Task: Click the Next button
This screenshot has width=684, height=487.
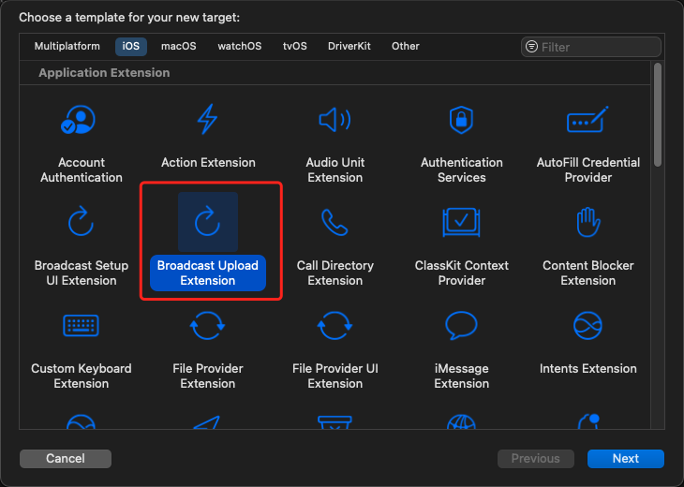Action: pyautogui.click(x=625, y=458)
